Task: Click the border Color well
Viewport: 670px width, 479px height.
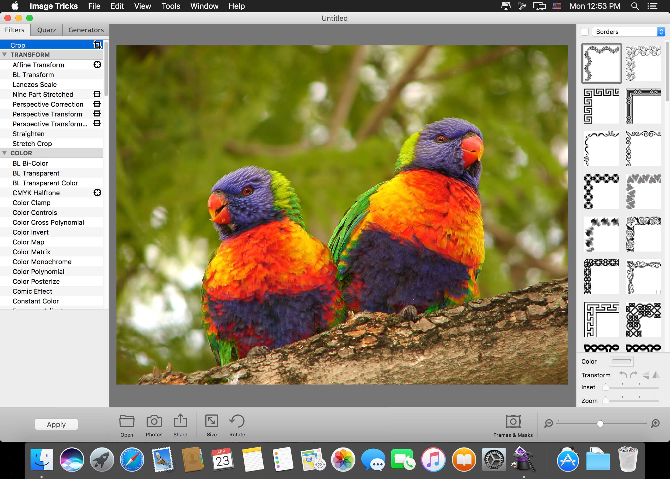Action: pyautogui.click(x=621, y=362)
